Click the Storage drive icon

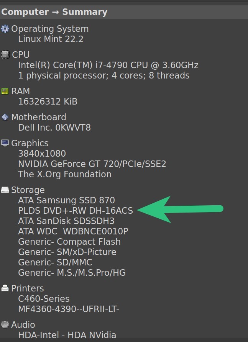(x=5, y=190)
